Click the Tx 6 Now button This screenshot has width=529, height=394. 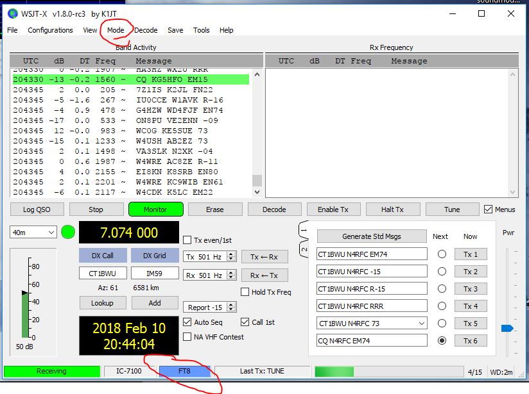471,341
